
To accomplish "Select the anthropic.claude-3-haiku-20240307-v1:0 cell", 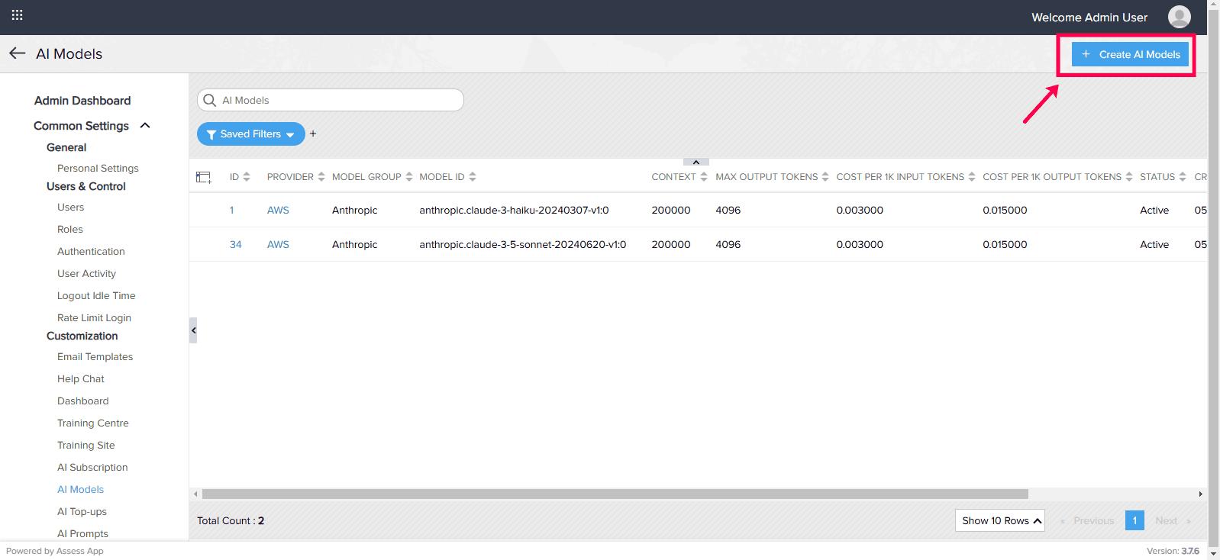I will tap(514, 211).
